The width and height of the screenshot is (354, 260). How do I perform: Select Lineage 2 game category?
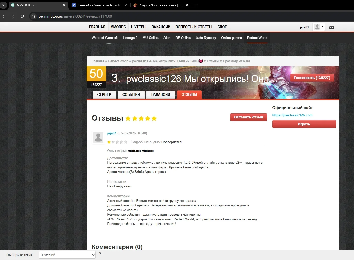130,38
